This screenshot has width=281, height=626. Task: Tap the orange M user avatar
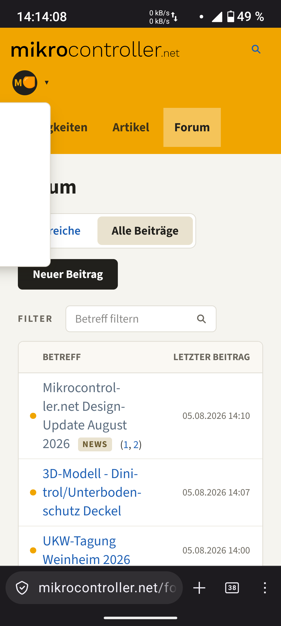[x=25, y=83]
